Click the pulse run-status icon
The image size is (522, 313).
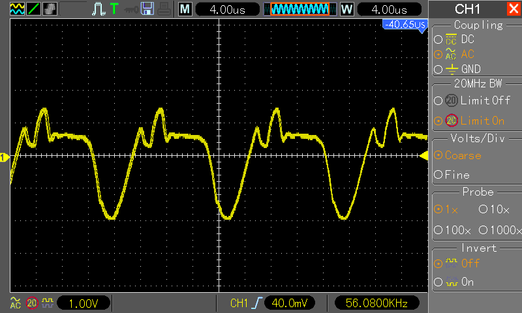(98, 9)
